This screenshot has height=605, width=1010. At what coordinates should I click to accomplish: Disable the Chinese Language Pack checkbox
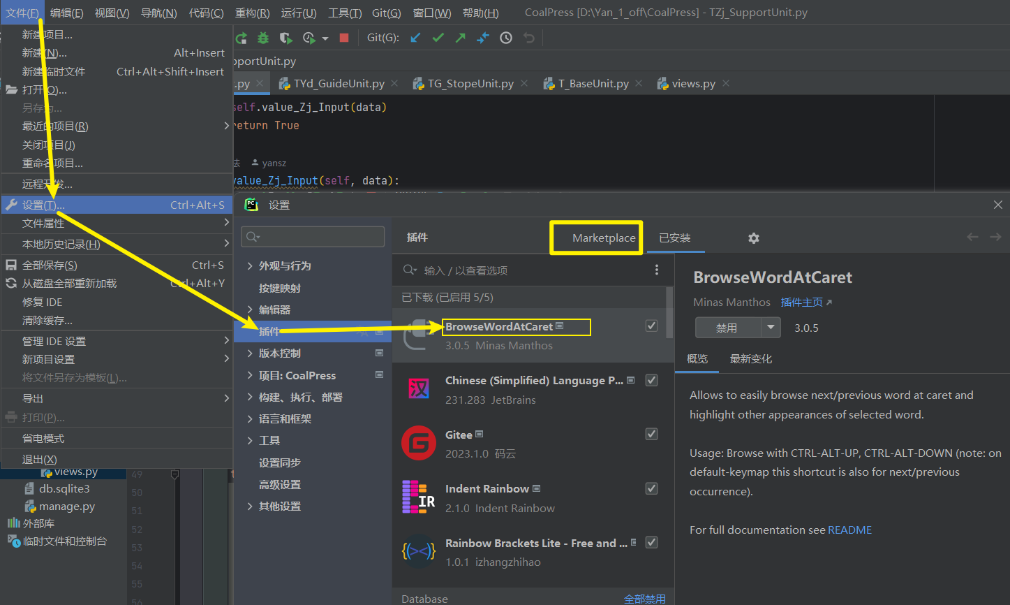651,380
